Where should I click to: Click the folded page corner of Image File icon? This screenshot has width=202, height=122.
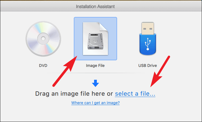[x=103, y=27]
